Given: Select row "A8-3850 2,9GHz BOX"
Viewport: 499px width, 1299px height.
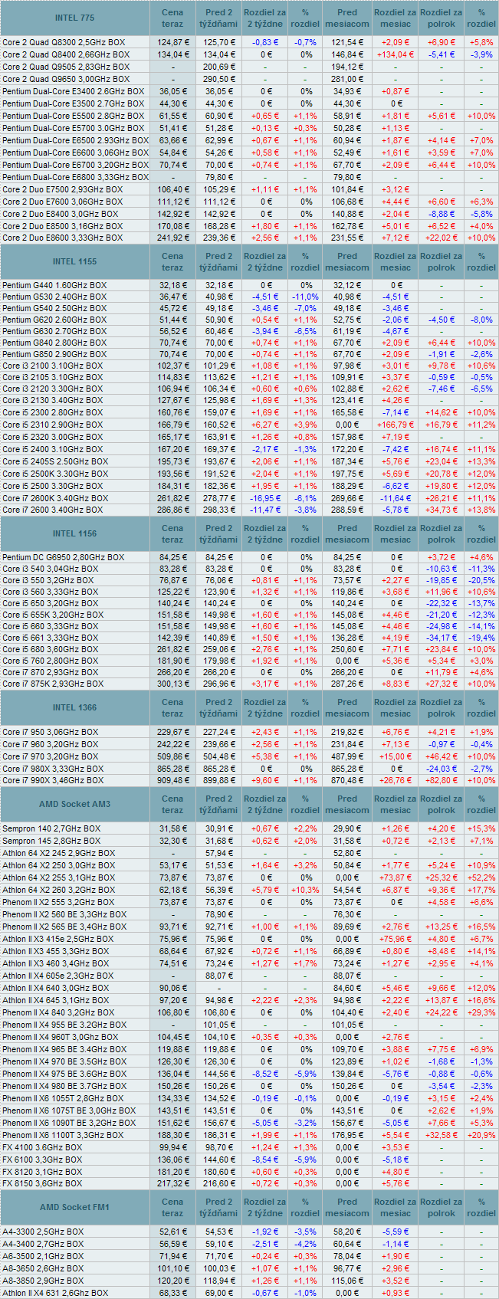Looking at the screenshot, I should (x=249, y=1281).
